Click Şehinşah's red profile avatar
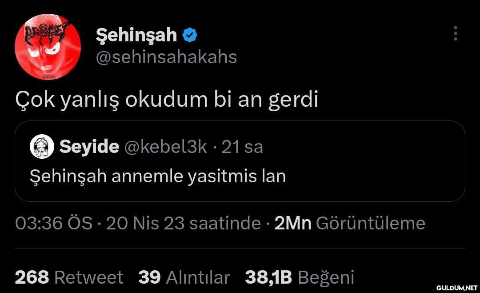 (x=48, y=47)
